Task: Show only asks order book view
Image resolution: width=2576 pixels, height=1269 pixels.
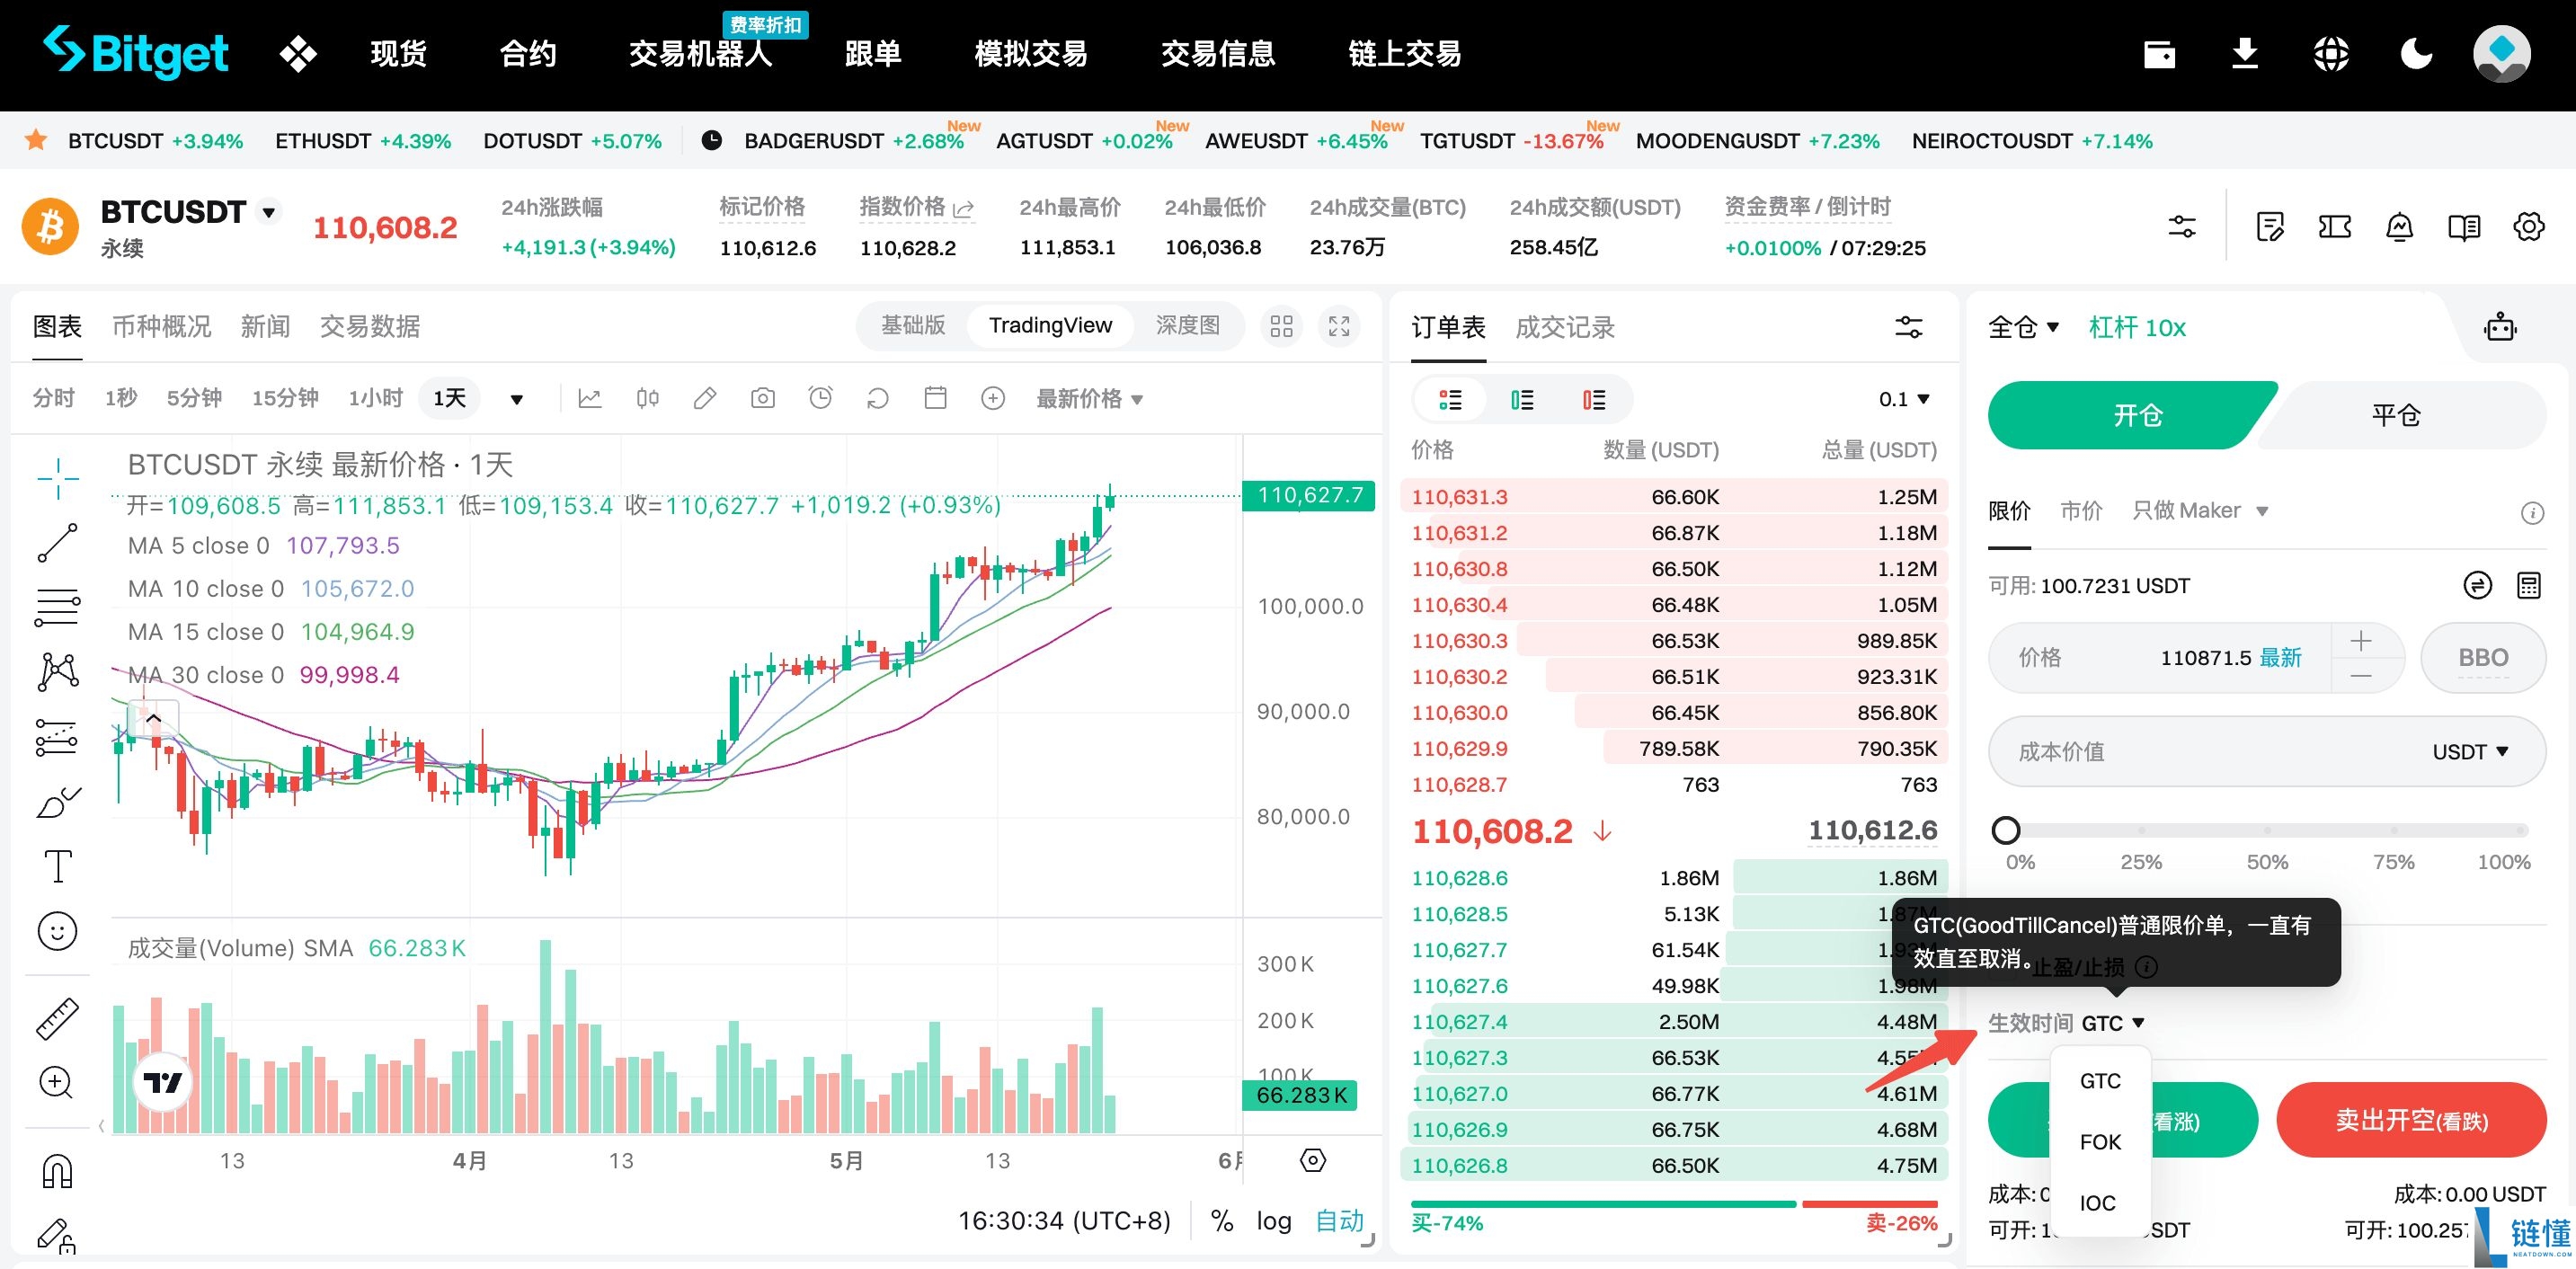Action: [1594, 399]
